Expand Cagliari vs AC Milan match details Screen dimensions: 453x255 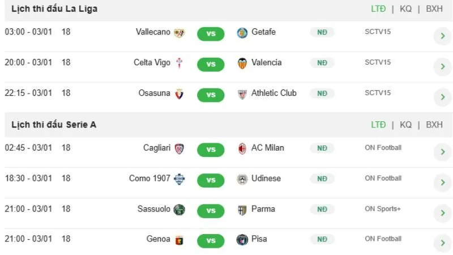pyautogui.click(x=442, y=152)
